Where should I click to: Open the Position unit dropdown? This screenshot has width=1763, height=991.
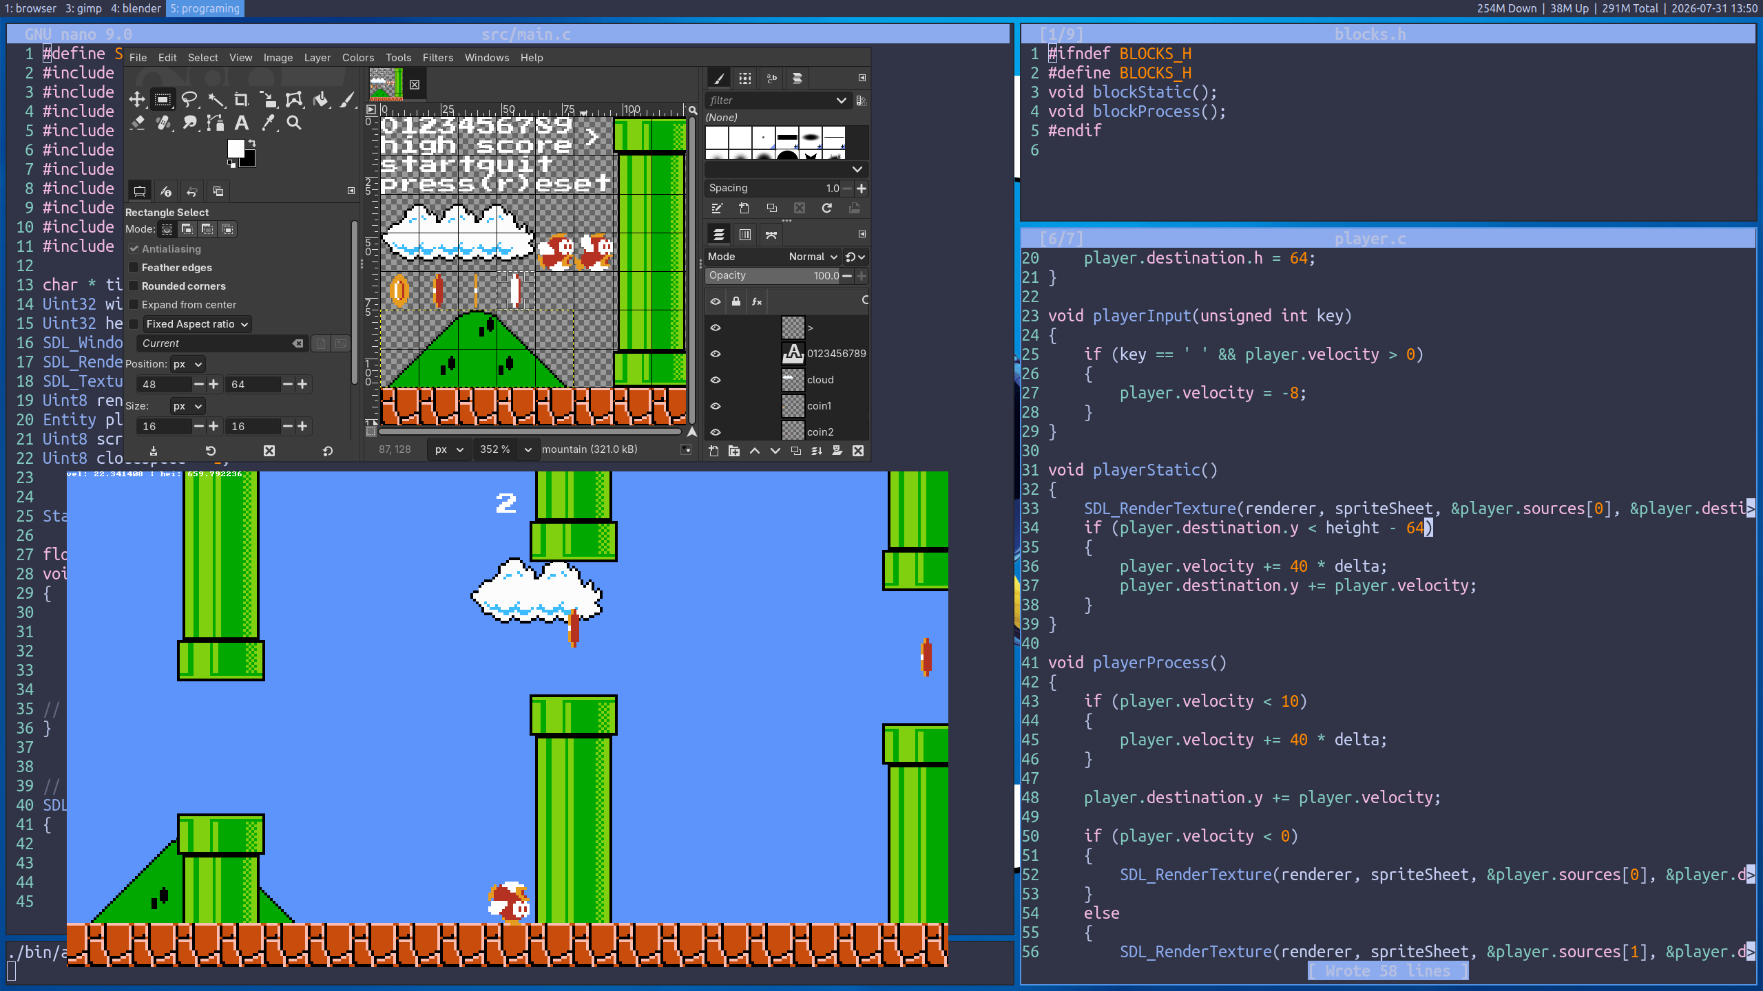click(187, 364)
